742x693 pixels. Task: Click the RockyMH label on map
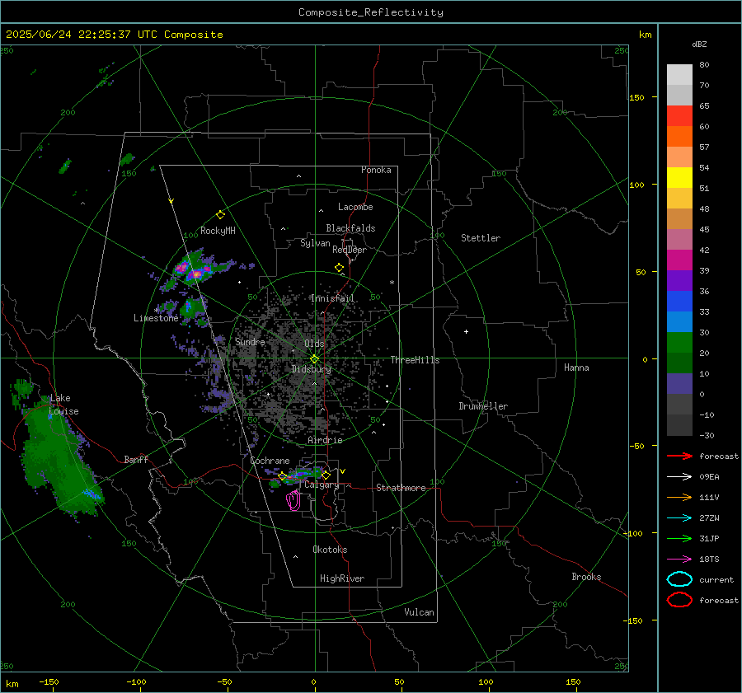(218, 231)
